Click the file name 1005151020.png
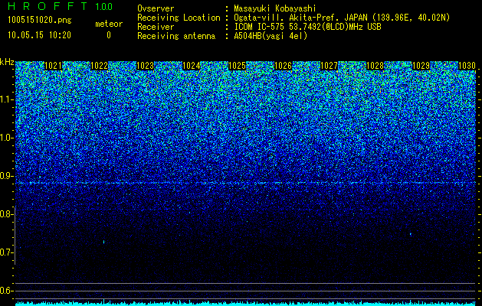This screenshot has width=482, height=306. coord(40,21)
